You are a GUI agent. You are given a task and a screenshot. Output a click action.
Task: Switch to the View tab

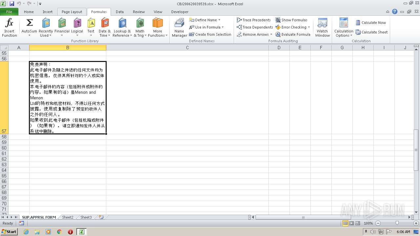point(158,12)
